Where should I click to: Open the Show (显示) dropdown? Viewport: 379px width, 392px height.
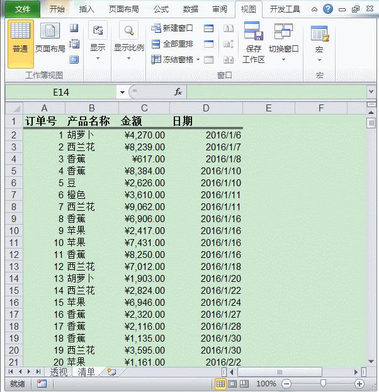point(98,42)
